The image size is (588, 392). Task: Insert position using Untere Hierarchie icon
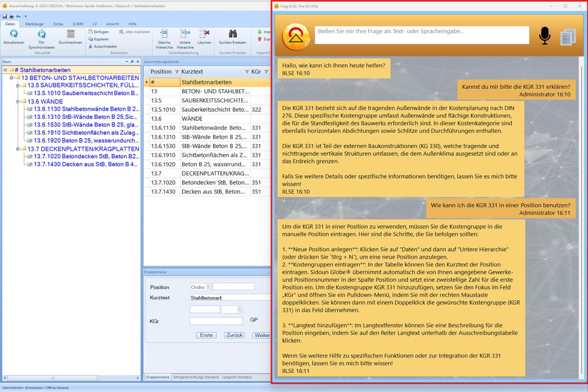tap(185, 34)
